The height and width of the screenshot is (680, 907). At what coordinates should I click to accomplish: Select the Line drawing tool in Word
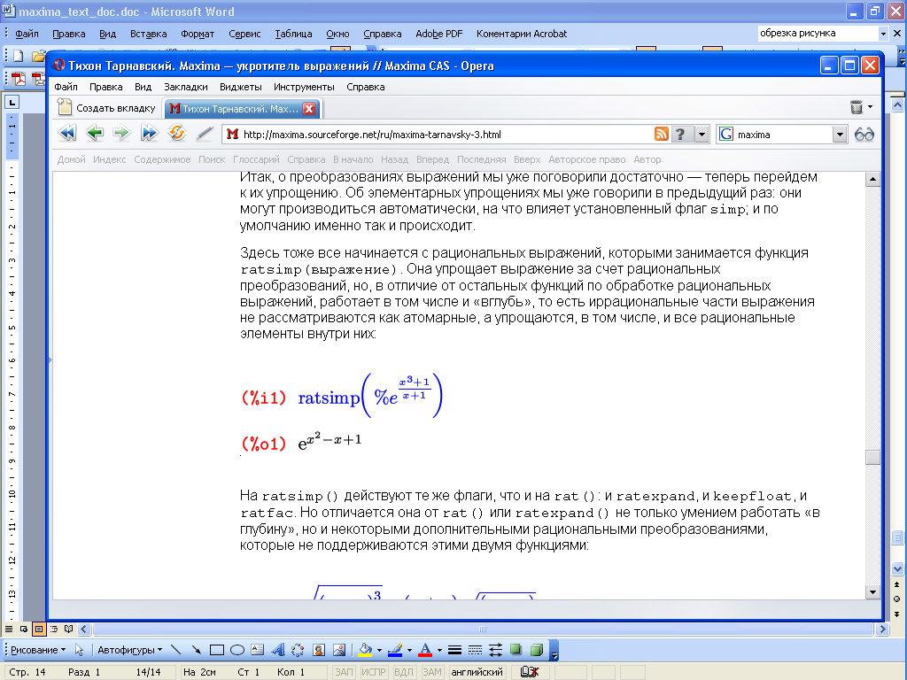[176, 650]
